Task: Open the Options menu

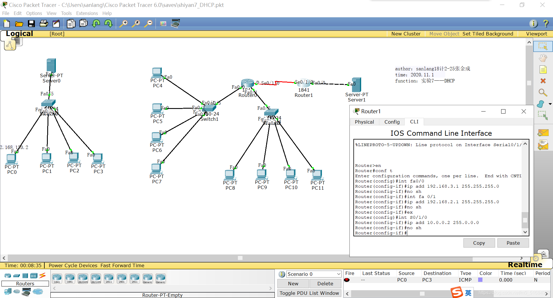Action: 34,13
